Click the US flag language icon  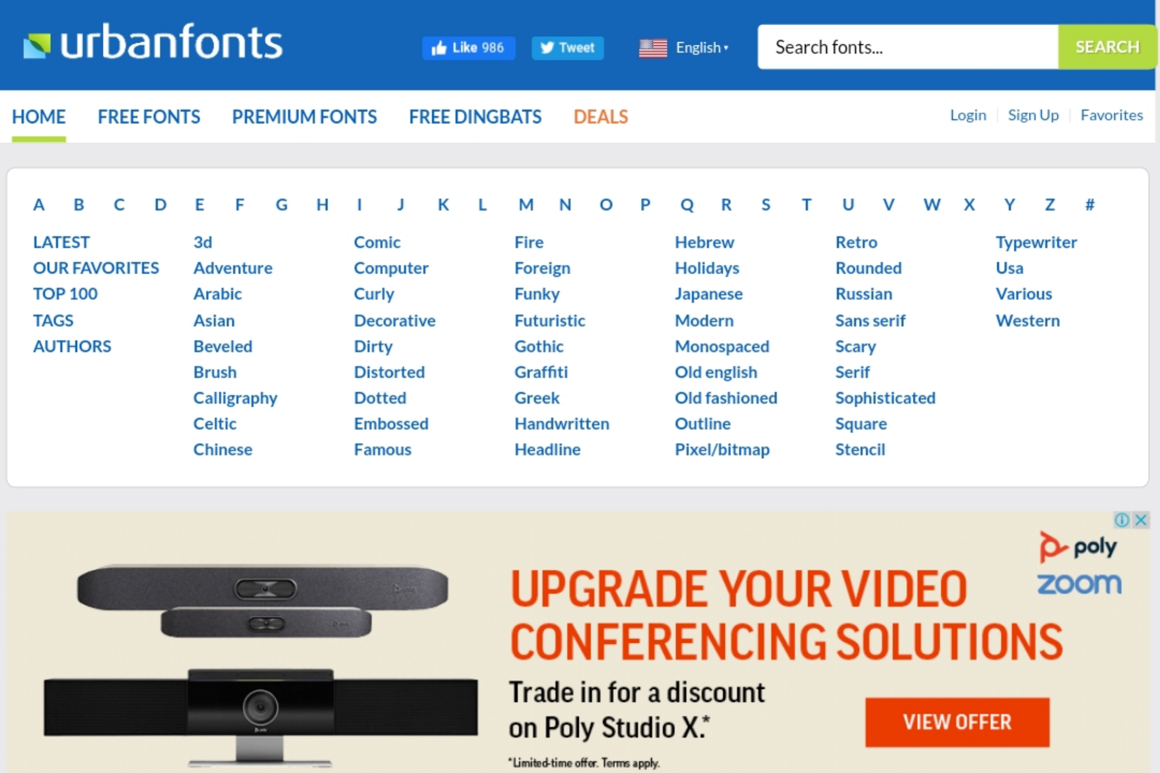651,48
